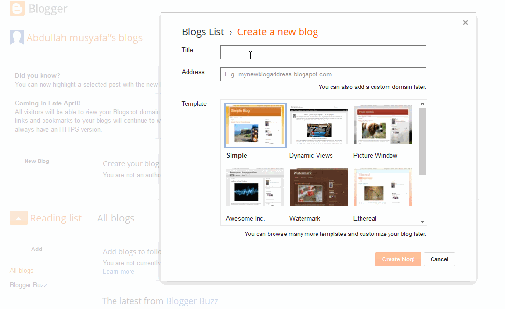Click the Create a new blog heading
Image resolution: width=505 pixels, height=309 pixels.
tap(277, 32)
